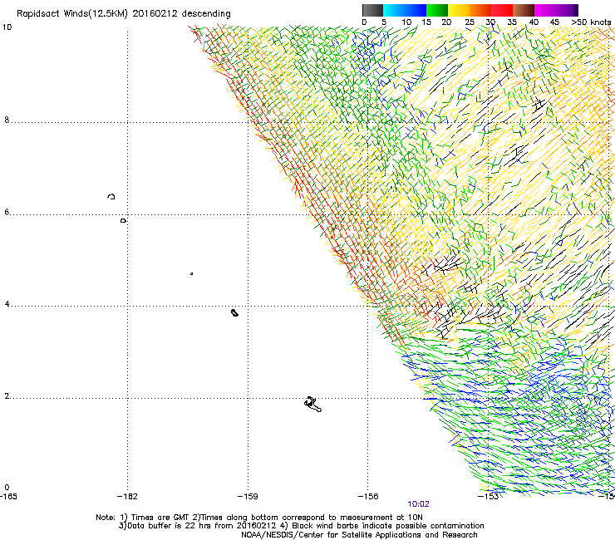Pick the cyan-blue 5-15 knots legend band
Image resolution: width=615 pixels, height=540 pixels.
coord(405,10)
